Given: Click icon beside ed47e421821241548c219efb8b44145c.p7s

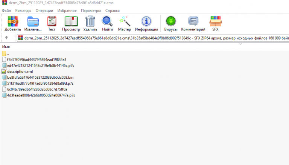Looking at the screenshot, I should [4, 66].
